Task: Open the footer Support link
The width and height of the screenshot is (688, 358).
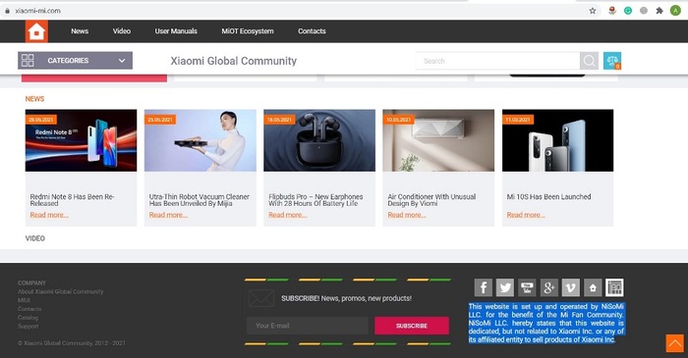Action: click(29, 327)
